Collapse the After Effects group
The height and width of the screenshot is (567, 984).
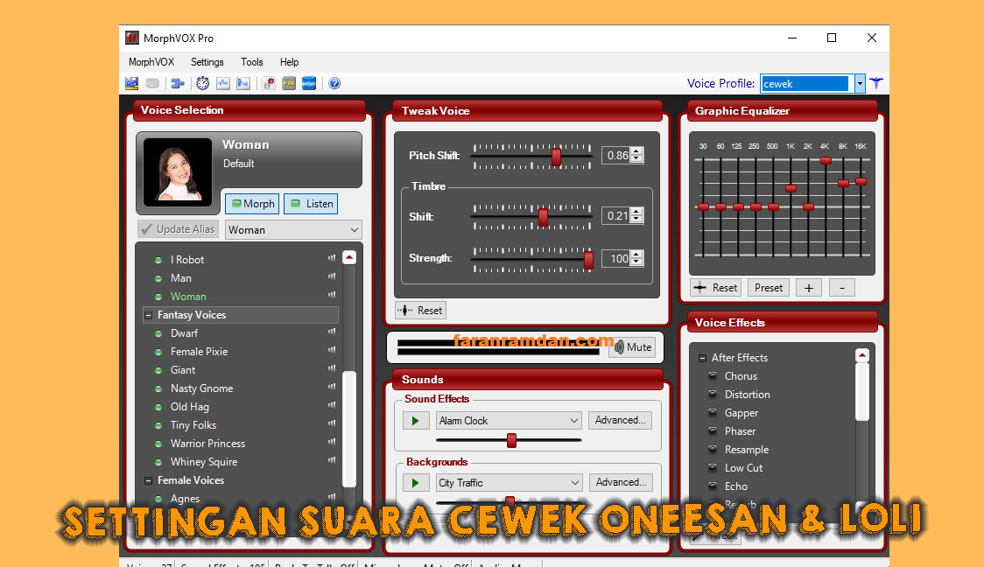pyautogui.click(x=702, y=358)
